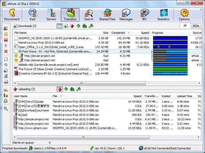Open the IRC chat window

pos(144,15)
